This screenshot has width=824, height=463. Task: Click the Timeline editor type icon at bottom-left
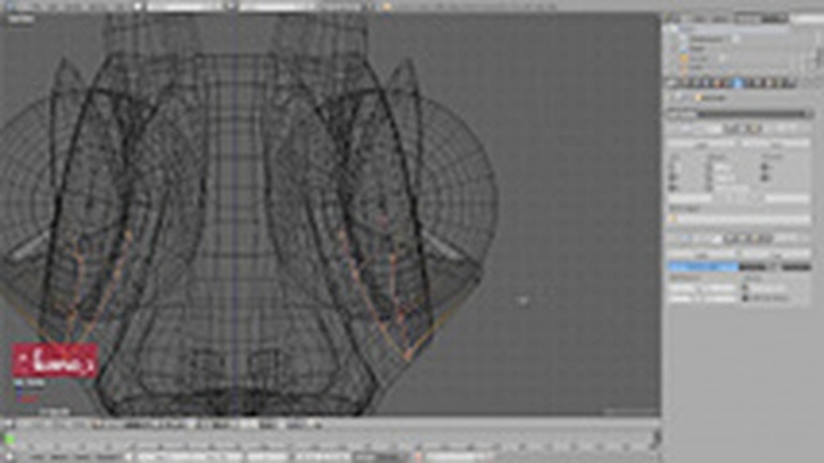9,457
